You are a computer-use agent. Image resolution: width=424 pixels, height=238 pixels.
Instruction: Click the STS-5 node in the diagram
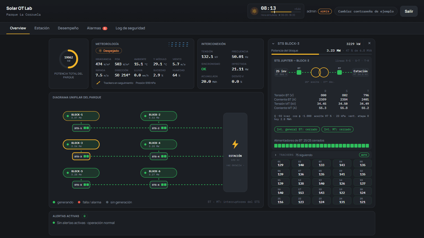[81, 185]
